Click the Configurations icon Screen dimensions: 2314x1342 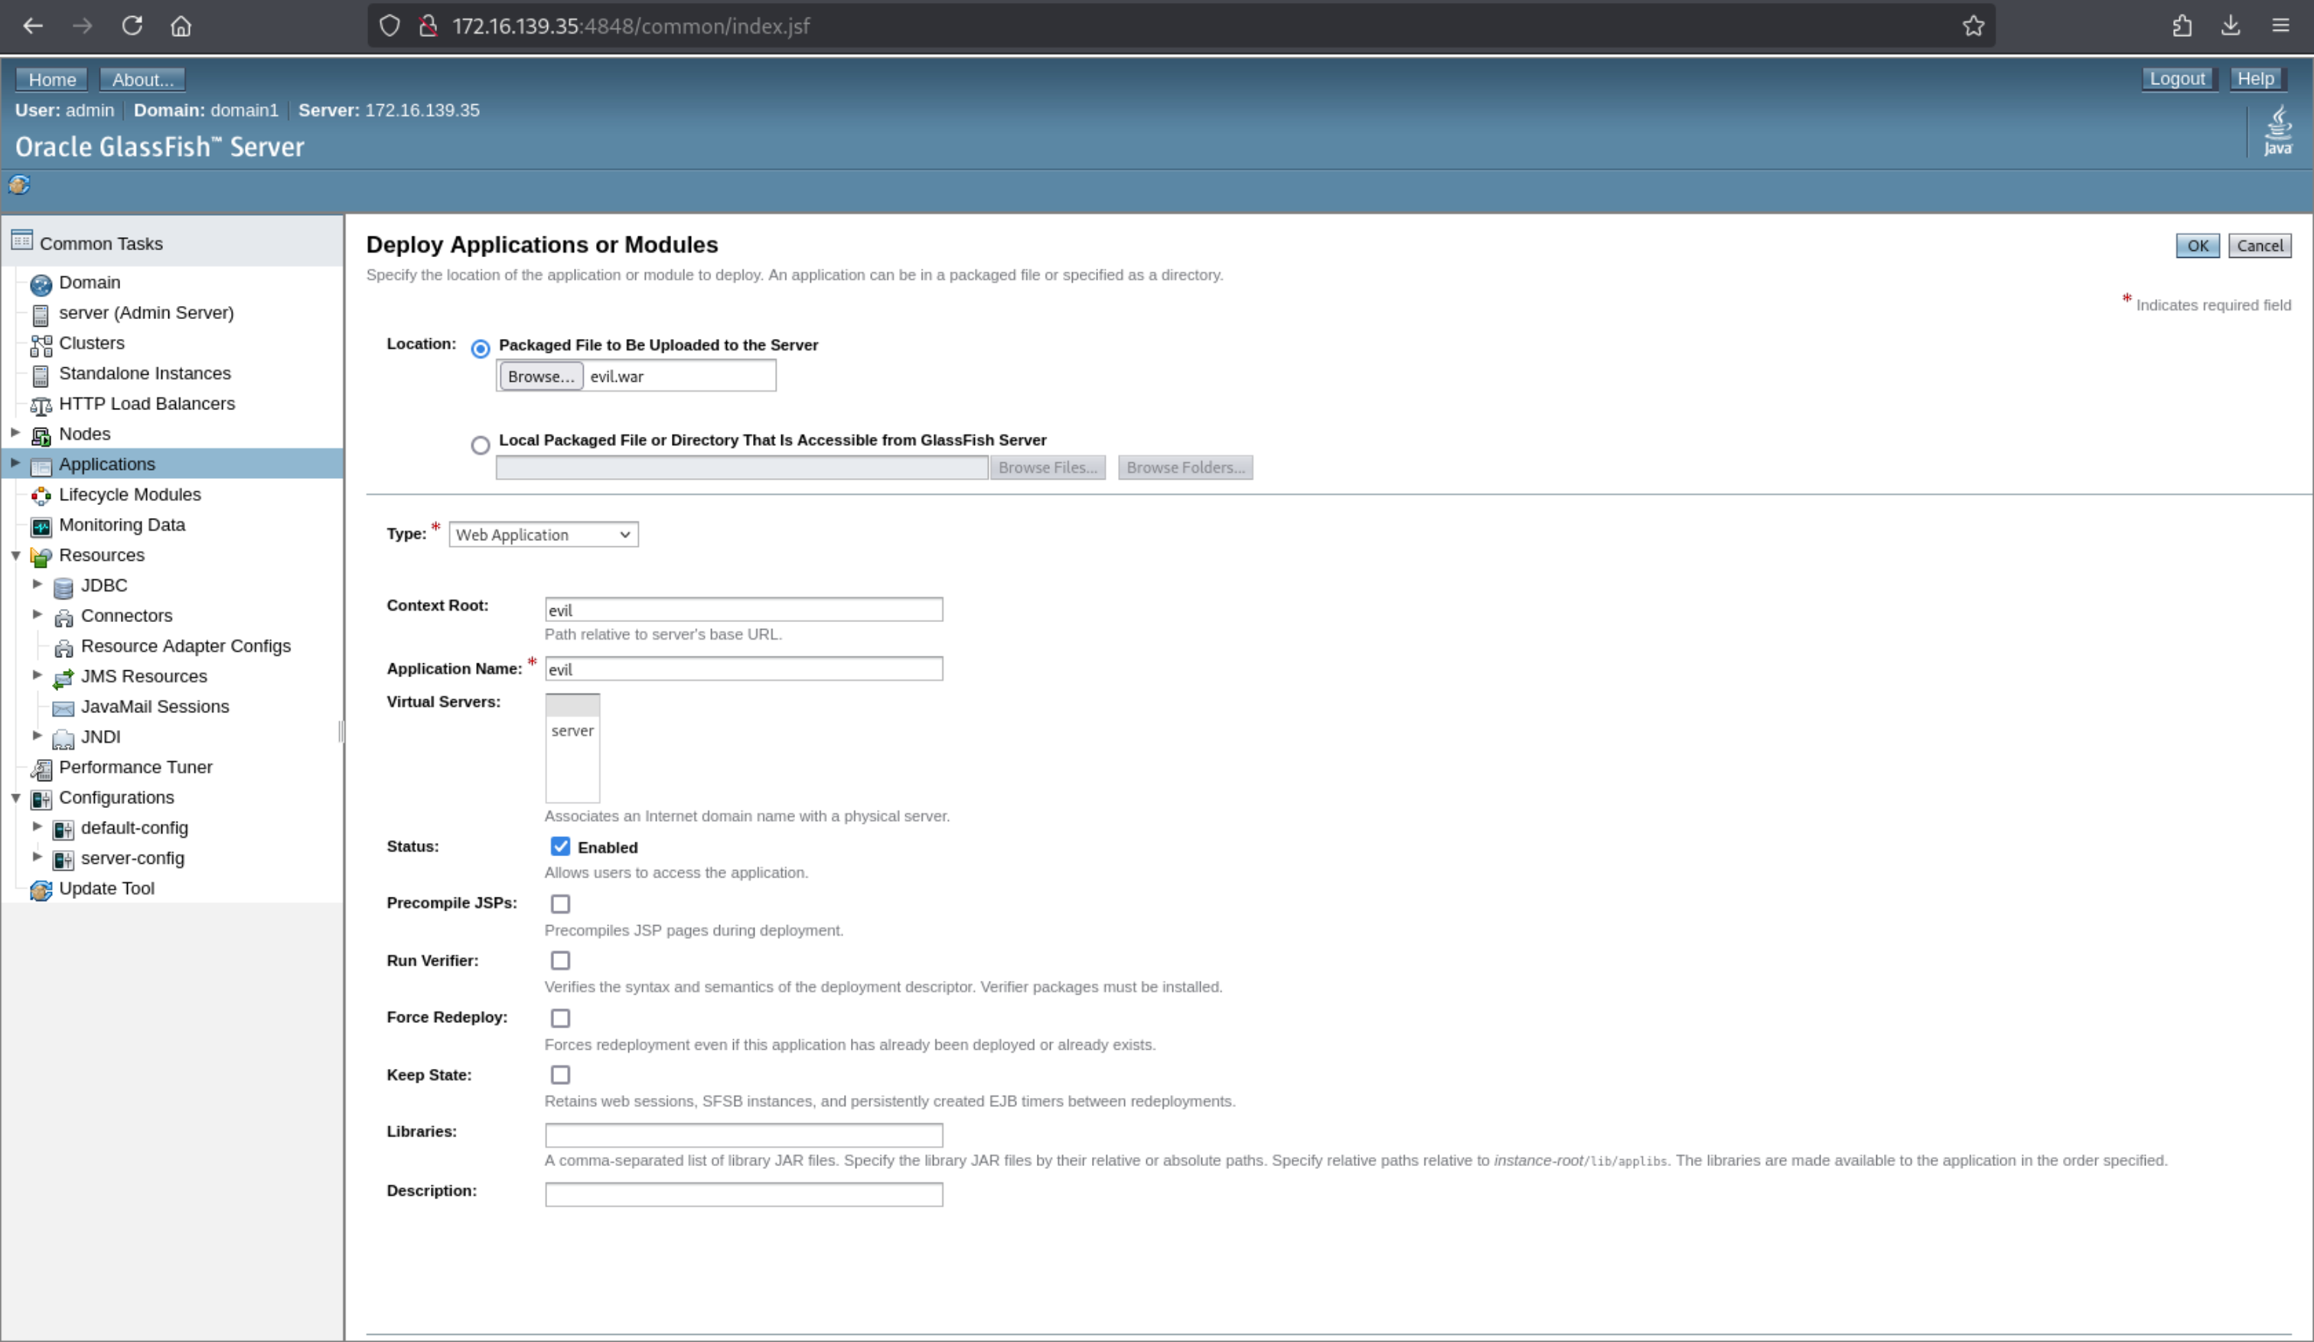pos(41,800)
